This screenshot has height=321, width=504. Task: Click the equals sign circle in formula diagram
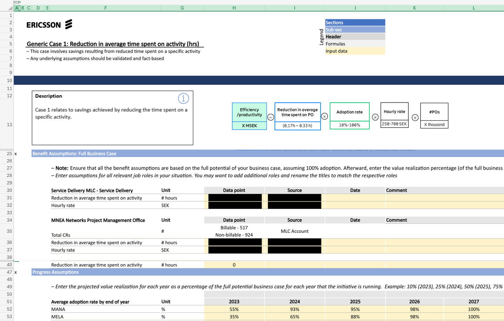click(x=271, y=117)
